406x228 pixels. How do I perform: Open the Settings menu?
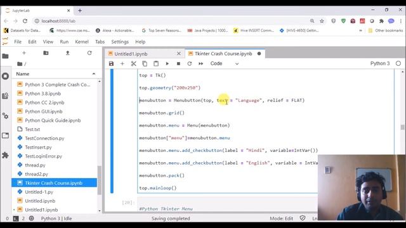pyautogui.click(x=120, y=42)
